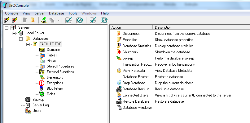Click the Connected Users icon
This screenshot has width=250, height=123.
tap(119, 95)
